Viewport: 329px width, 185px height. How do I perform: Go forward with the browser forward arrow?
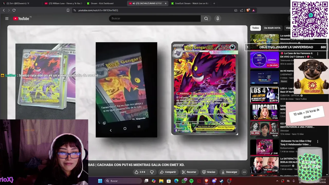click(9, 10)
